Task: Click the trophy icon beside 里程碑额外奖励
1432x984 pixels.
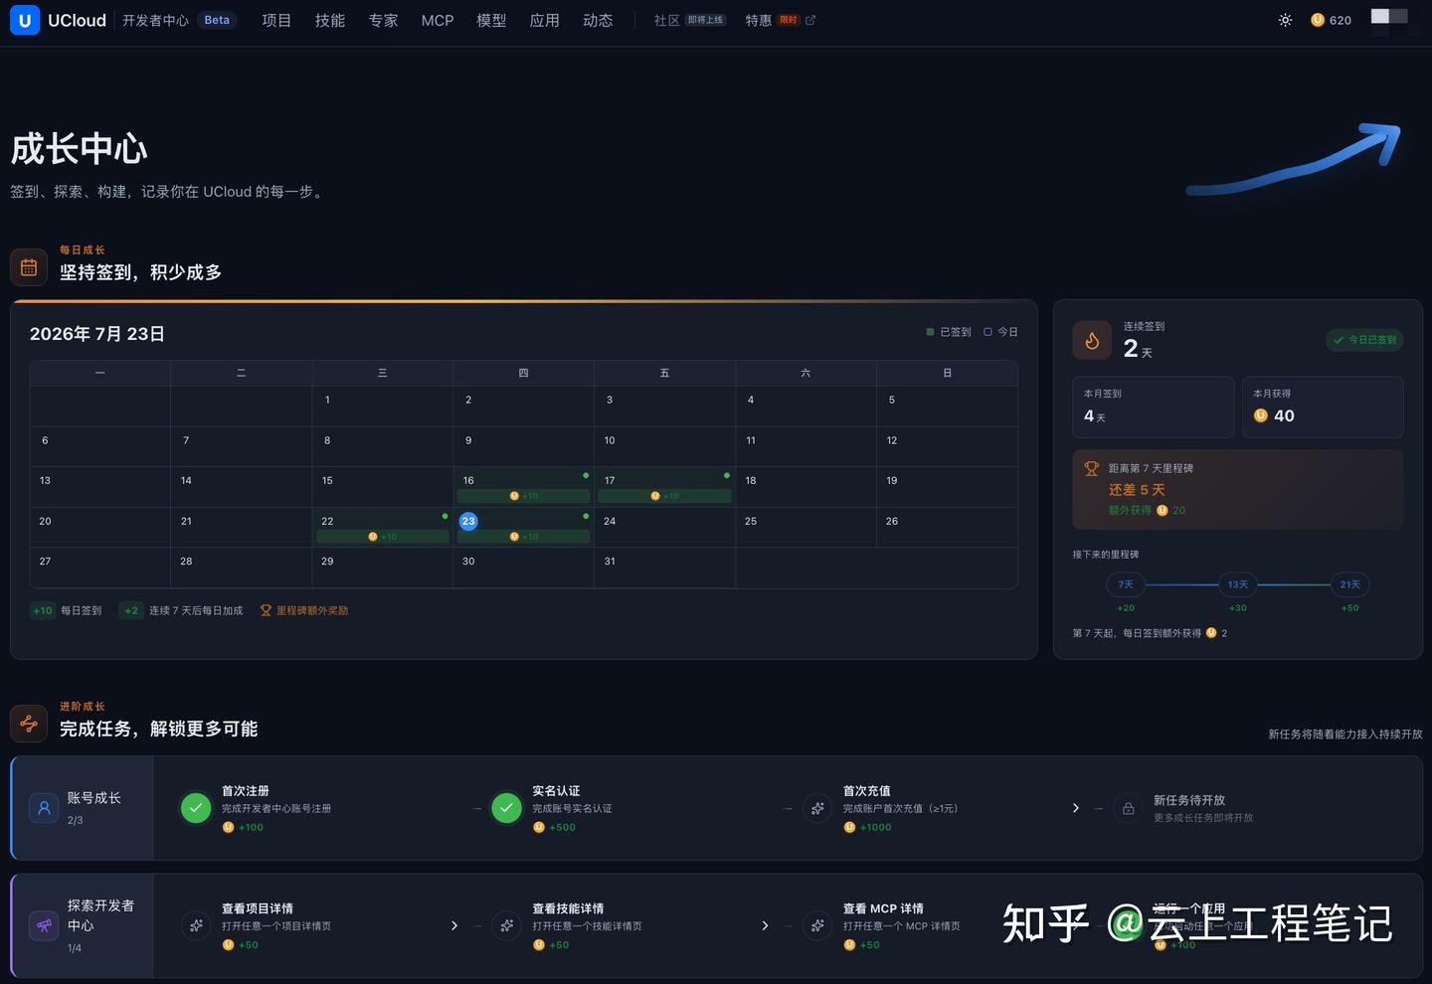Action: click(x=266, y=610)
